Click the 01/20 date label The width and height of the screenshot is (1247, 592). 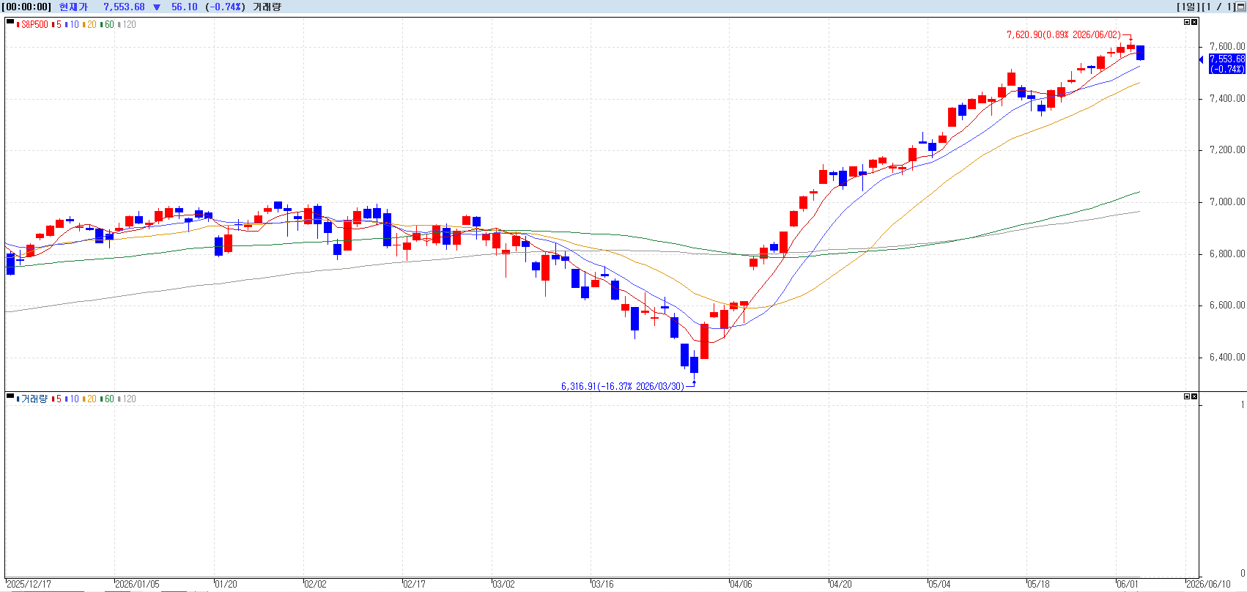tap(226, 584)
